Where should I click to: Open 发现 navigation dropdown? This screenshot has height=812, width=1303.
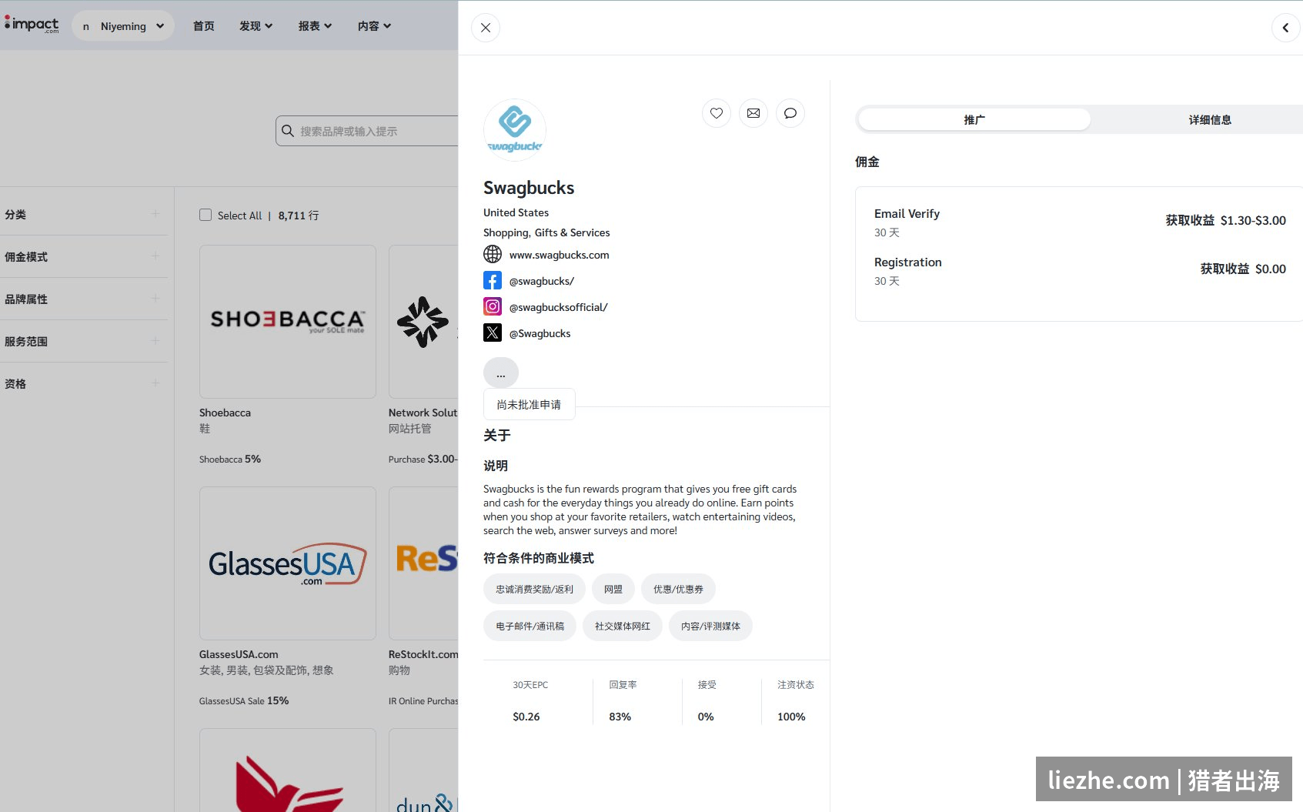click(256, 25)
